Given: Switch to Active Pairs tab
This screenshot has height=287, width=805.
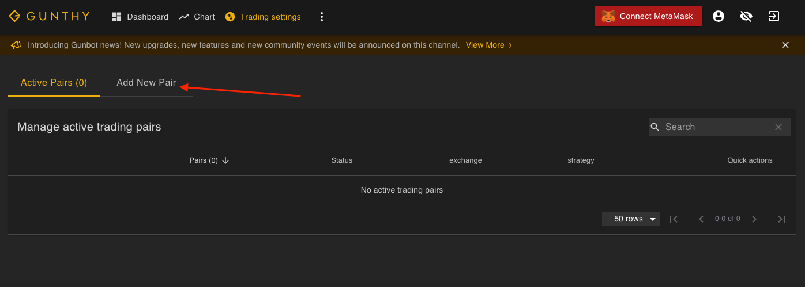Looking at the screenshot, I should pos(54,82).
